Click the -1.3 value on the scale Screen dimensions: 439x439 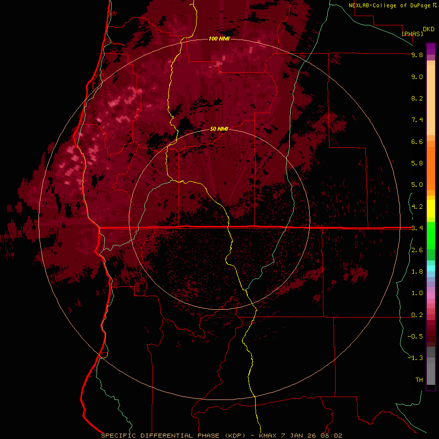click(415, 358)
